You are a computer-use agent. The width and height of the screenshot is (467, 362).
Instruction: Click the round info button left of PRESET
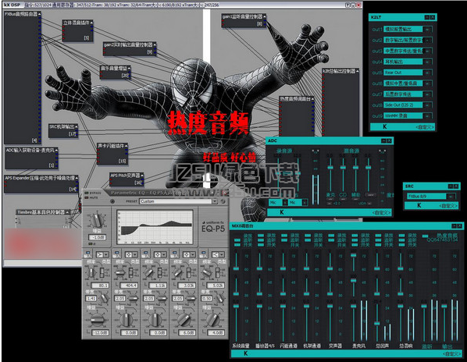click(x=112, y=201)
